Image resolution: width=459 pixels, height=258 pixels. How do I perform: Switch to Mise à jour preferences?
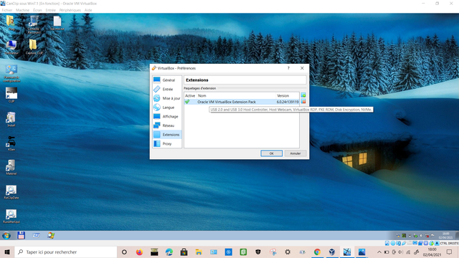167,98
